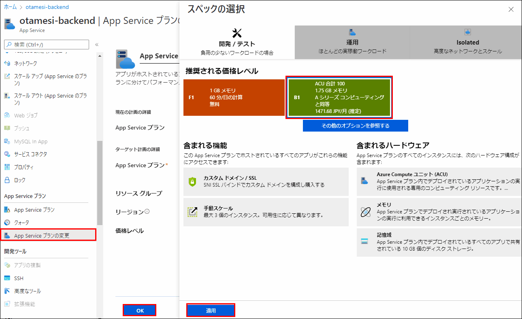This screenshot has width=522, height=319.
Task: Click the ACU server icon
Action: coord(364,181)
